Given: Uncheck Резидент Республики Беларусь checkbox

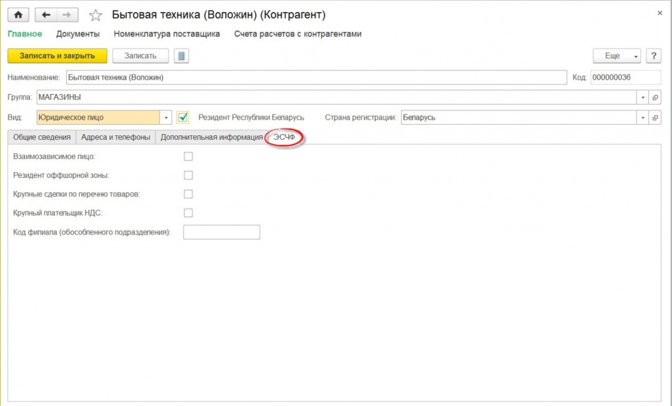Looking at the screenshot, I should [x=183, y=118].
